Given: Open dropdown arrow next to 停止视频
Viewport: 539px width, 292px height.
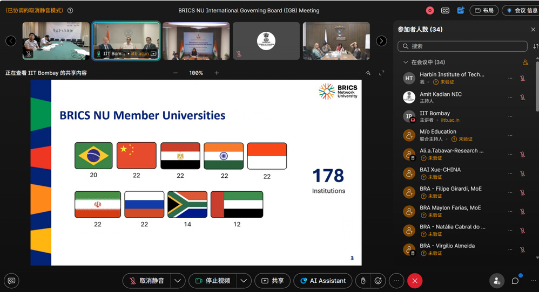Looking at the screenshot, I should point(244,281).
